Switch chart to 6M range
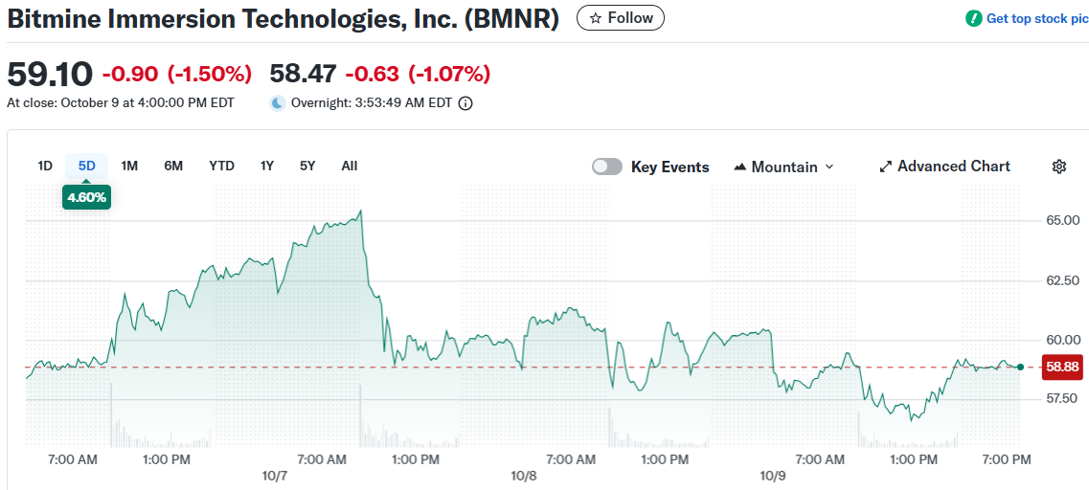The image size is (1089, 490). (x=173, y=166)
